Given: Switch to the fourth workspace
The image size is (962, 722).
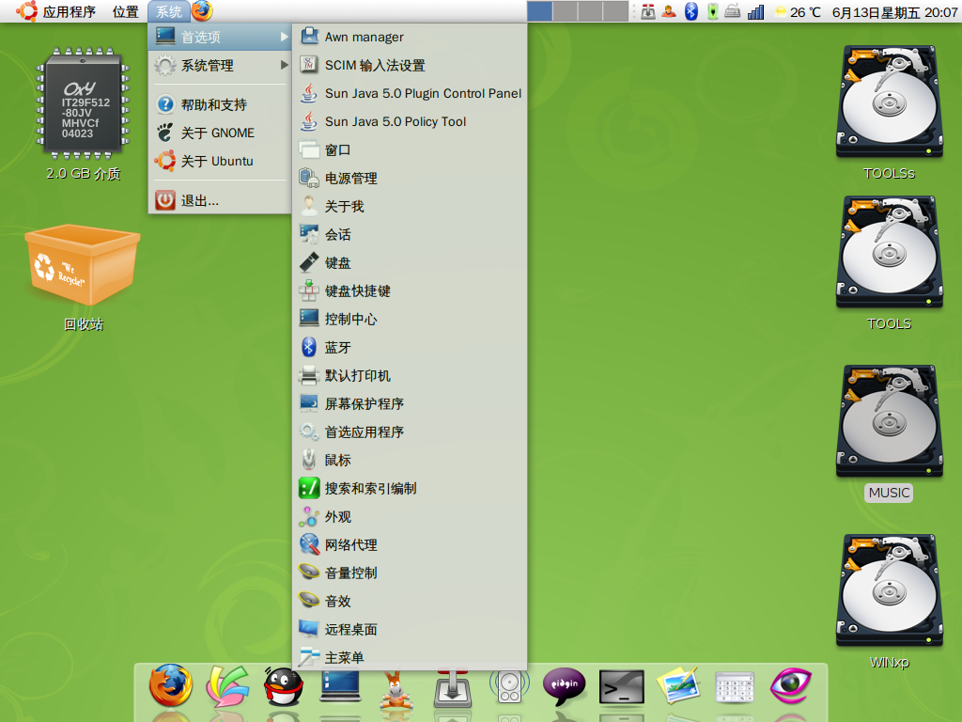Looking at the screenshot, I should [615, 11].
